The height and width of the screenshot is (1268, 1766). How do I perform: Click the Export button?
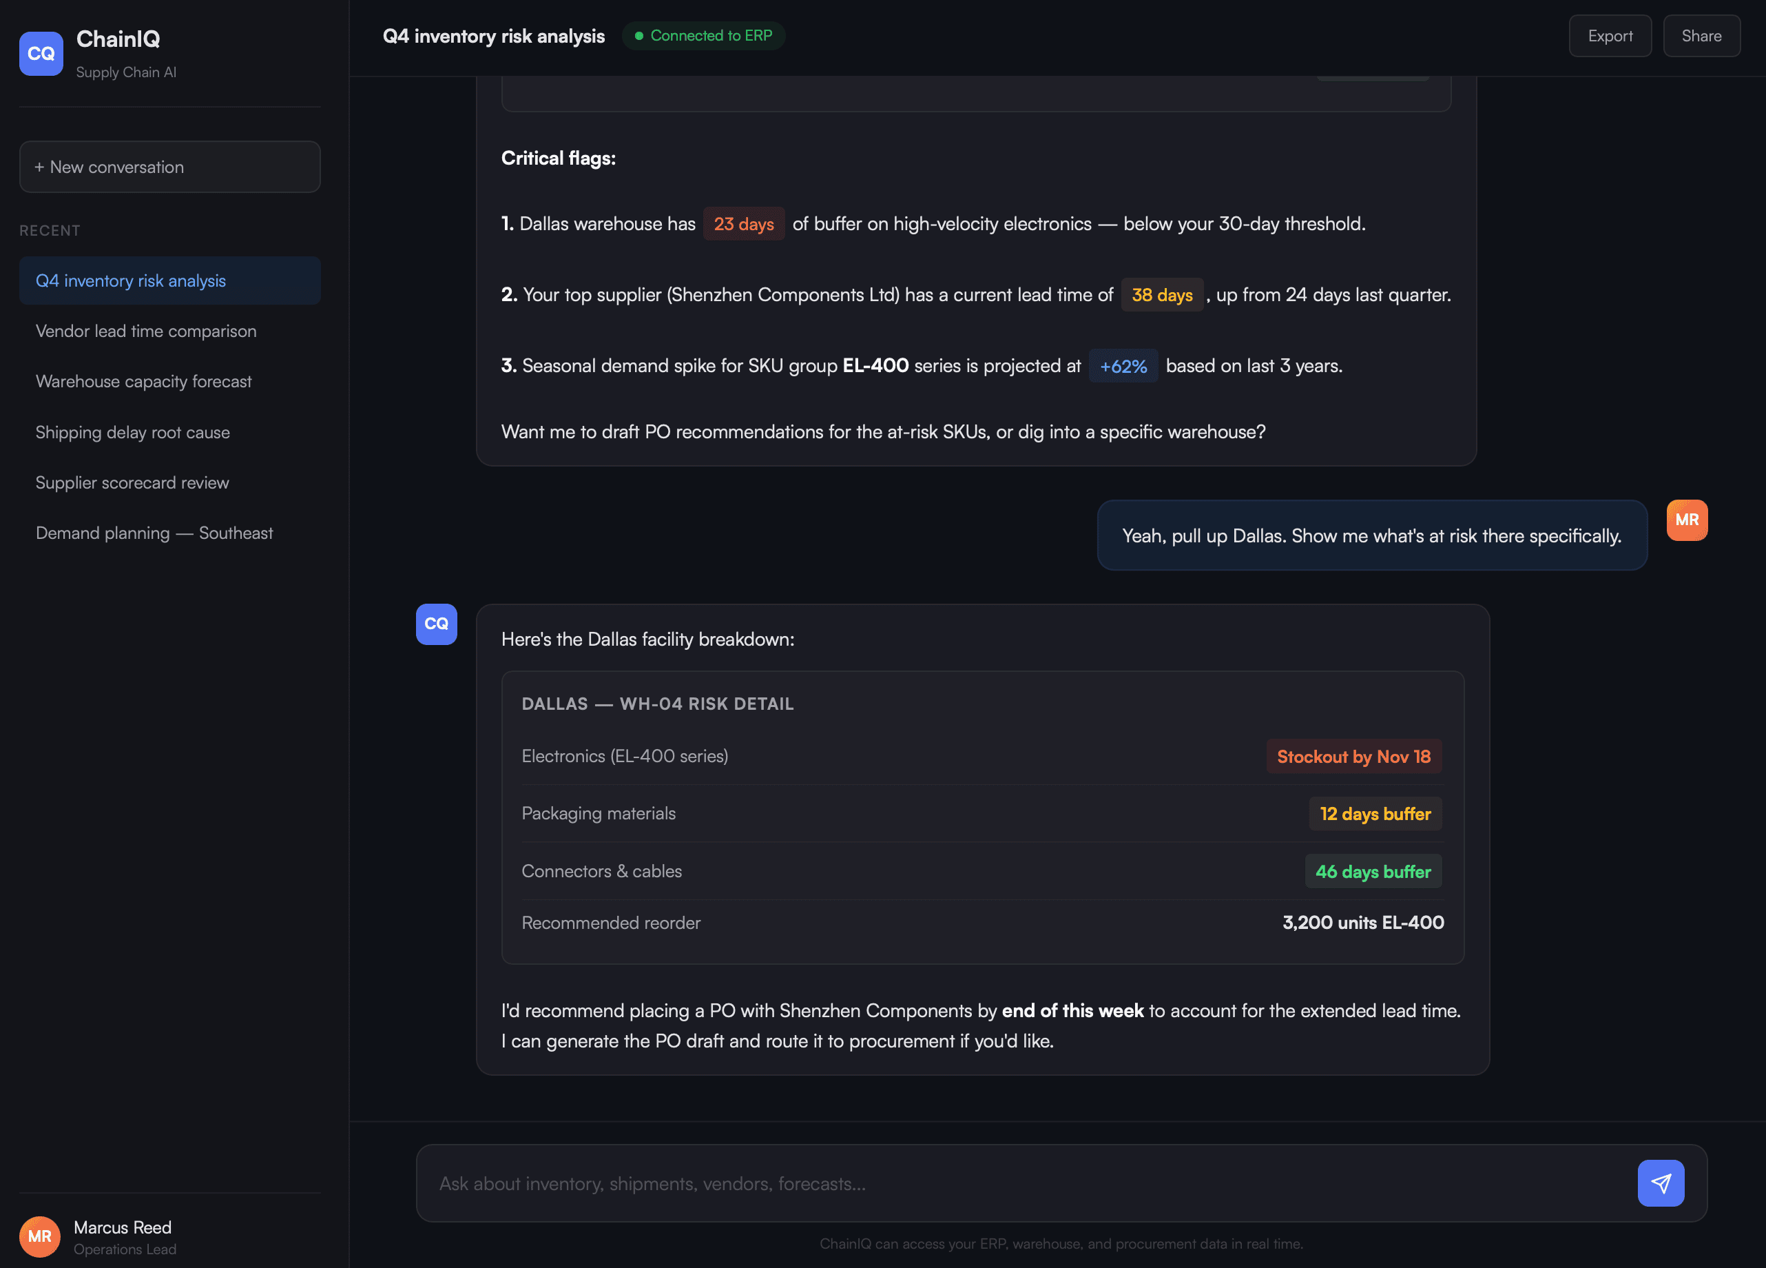click(1610, 35)
